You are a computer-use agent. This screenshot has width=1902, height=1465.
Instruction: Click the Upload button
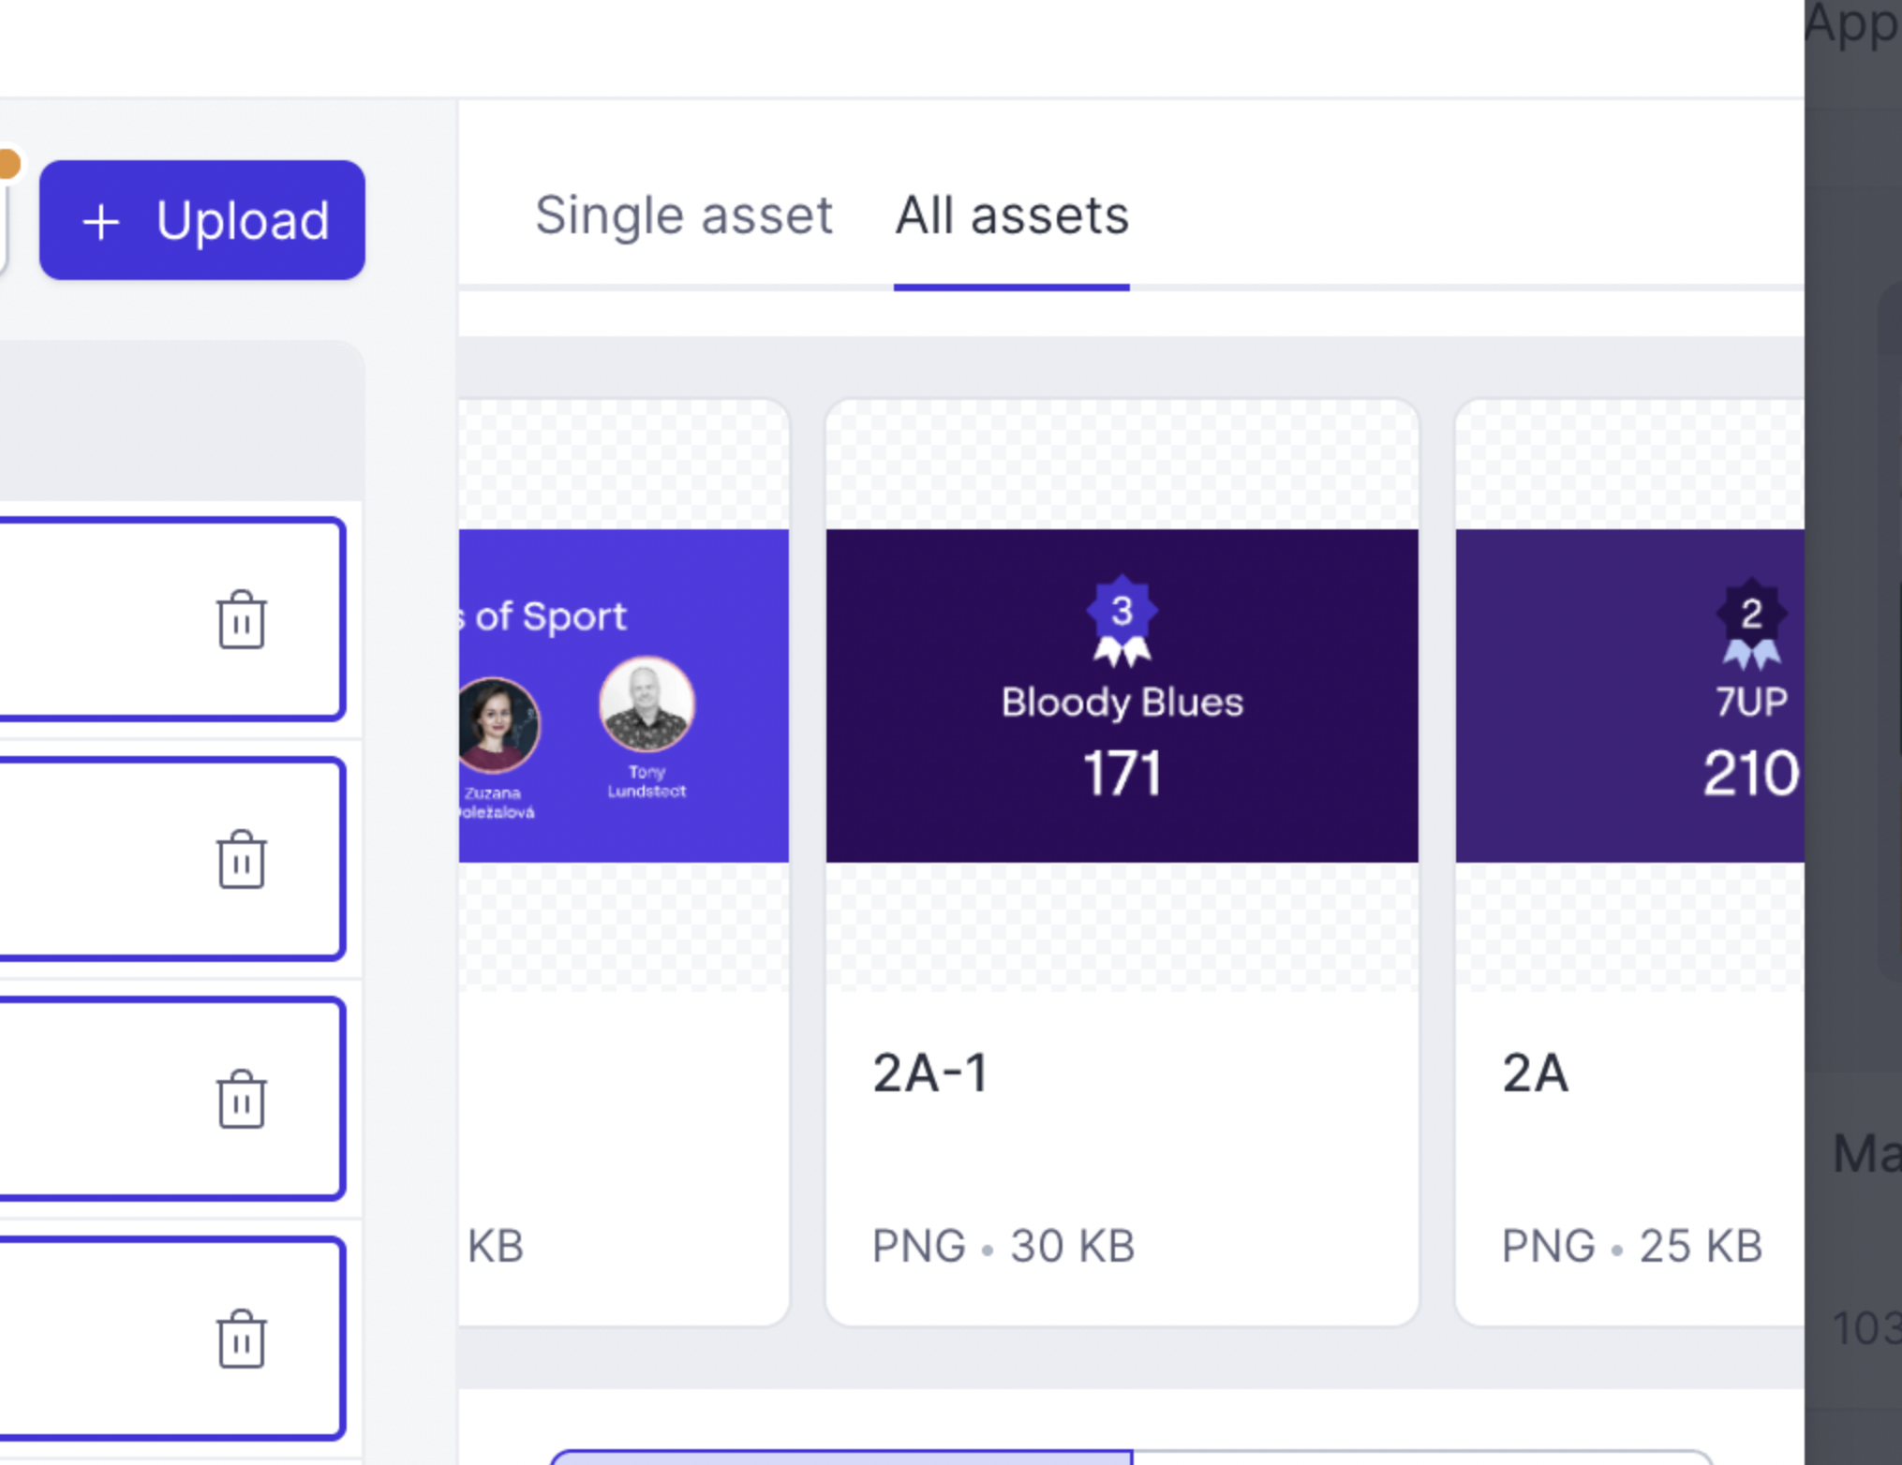(x=201, y=220)
